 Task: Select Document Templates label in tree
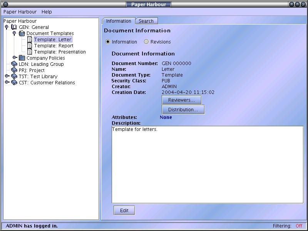click(x=50, y=33)
